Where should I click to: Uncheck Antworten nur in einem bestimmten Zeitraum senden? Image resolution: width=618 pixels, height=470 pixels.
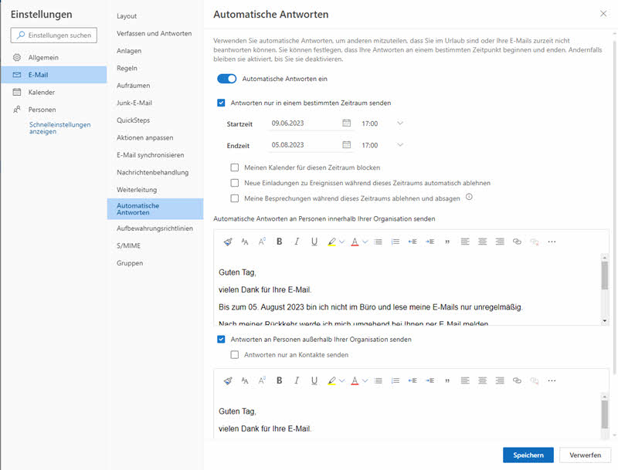(221, 103)
